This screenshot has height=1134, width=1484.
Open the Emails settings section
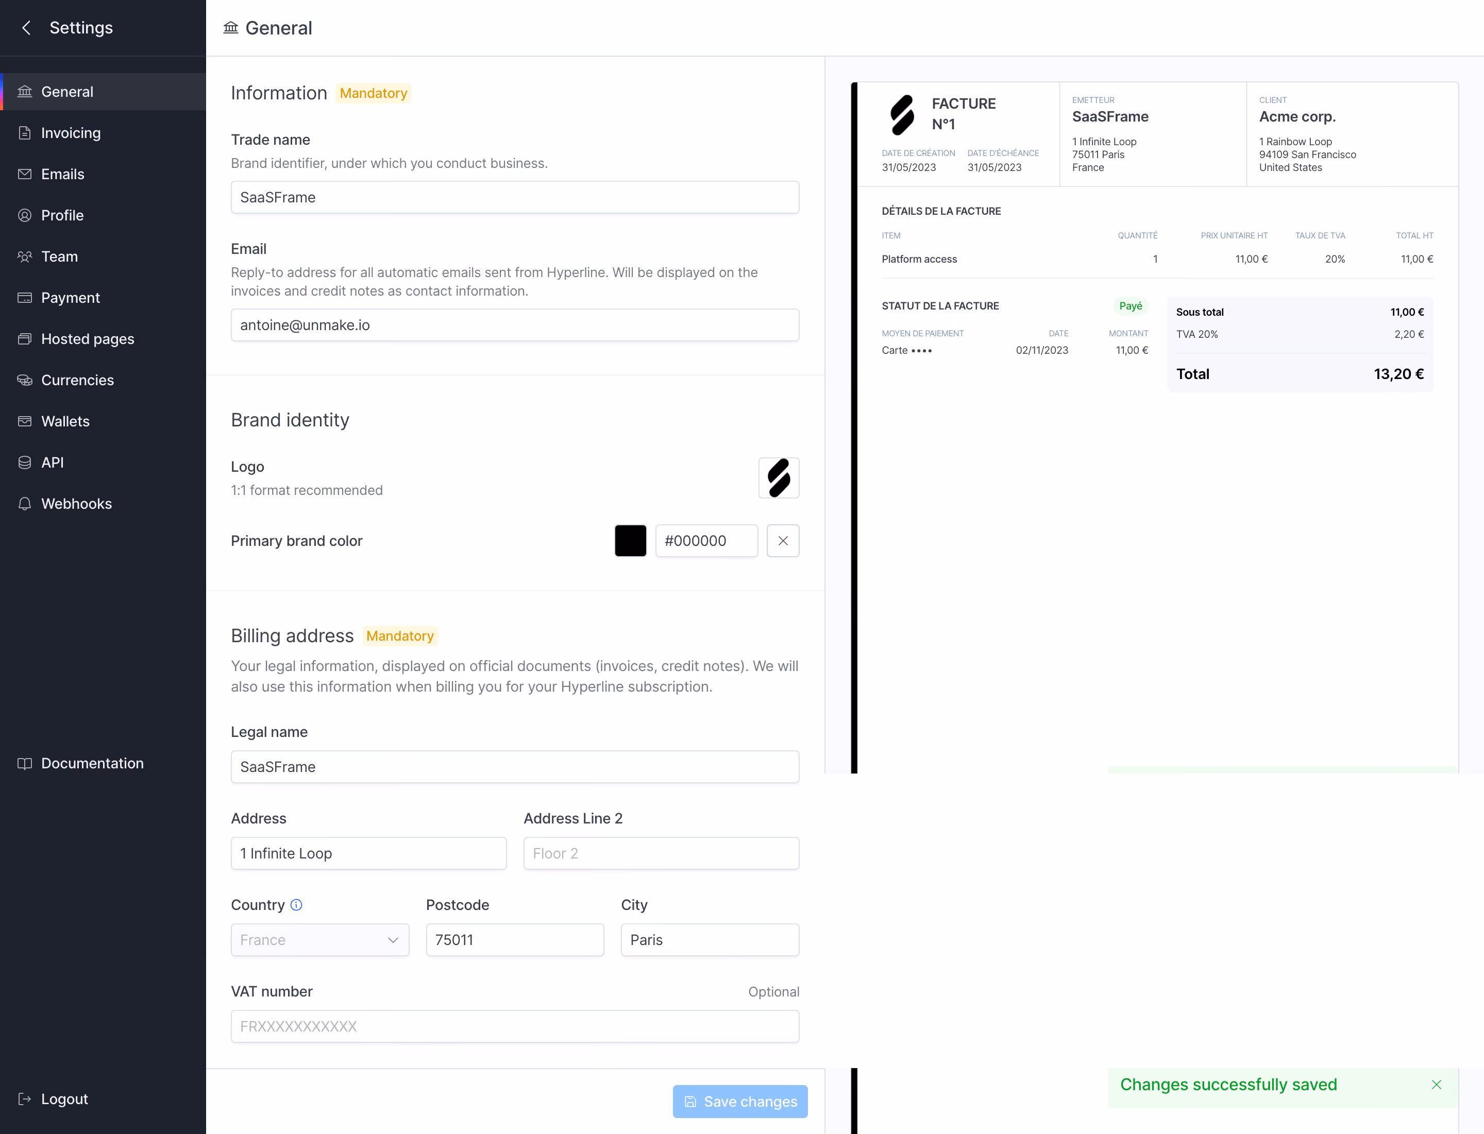(x=103, y=174)
